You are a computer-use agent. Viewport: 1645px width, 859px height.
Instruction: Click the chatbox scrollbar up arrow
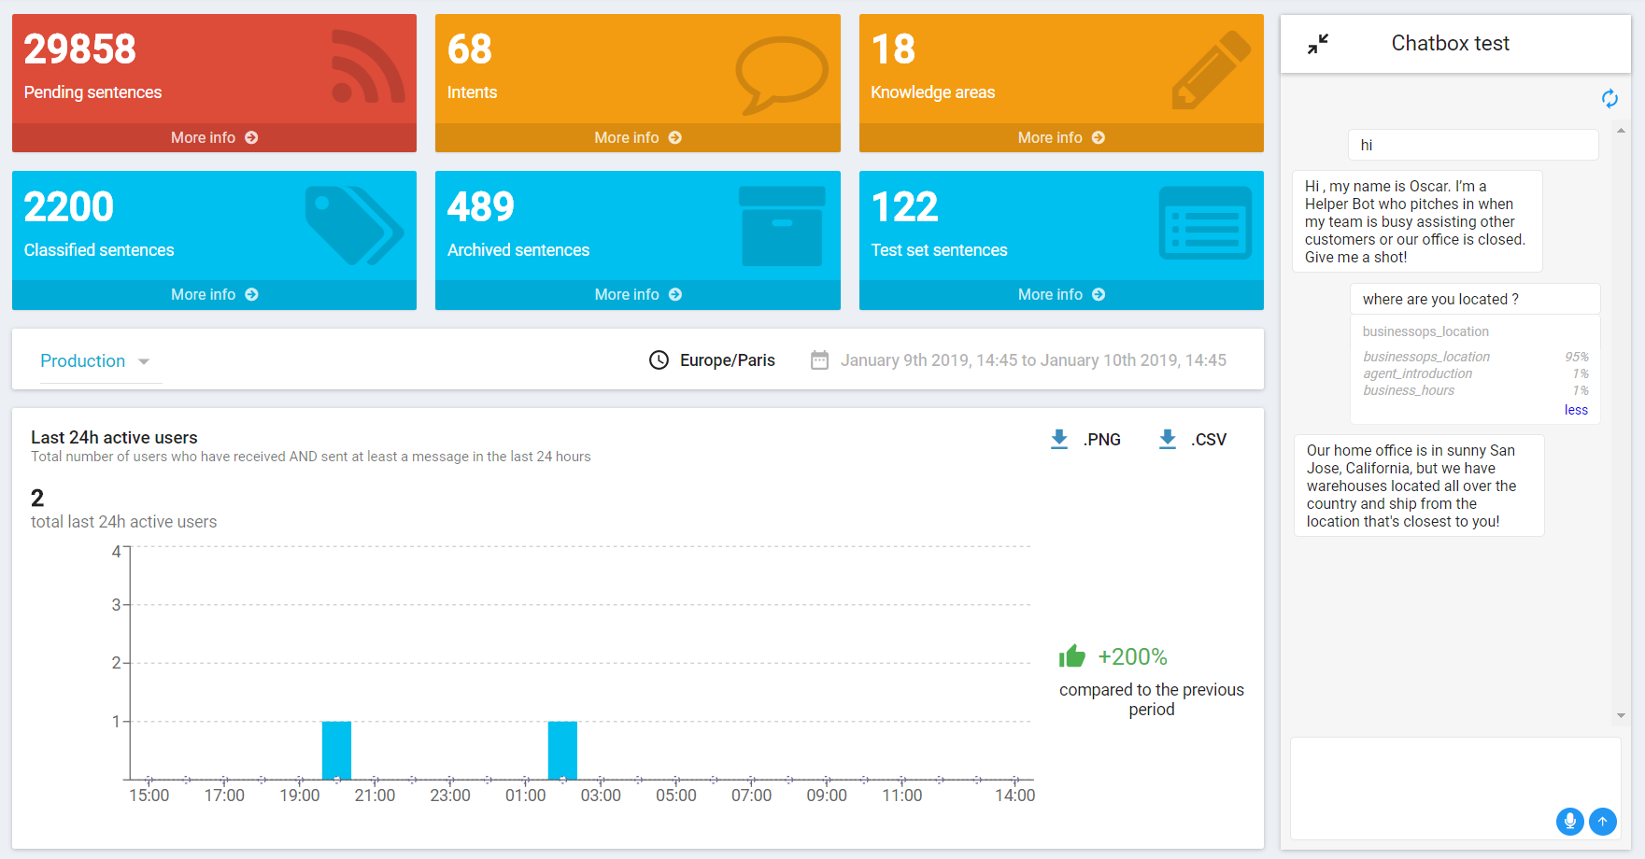pyautogui.click(x=1621, y=131)
